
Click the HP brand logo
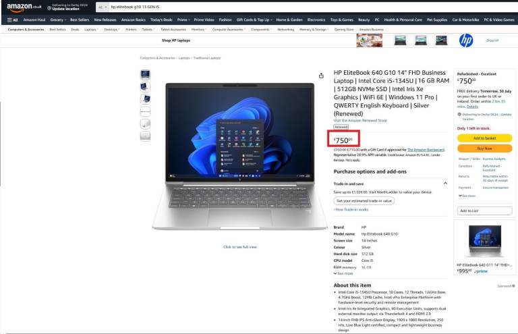[466, 40]
